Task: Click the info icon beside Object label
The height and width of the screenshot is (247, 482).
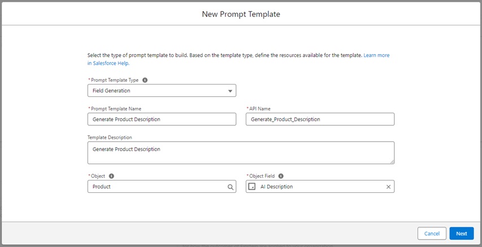Action: [x=111, y=176]
